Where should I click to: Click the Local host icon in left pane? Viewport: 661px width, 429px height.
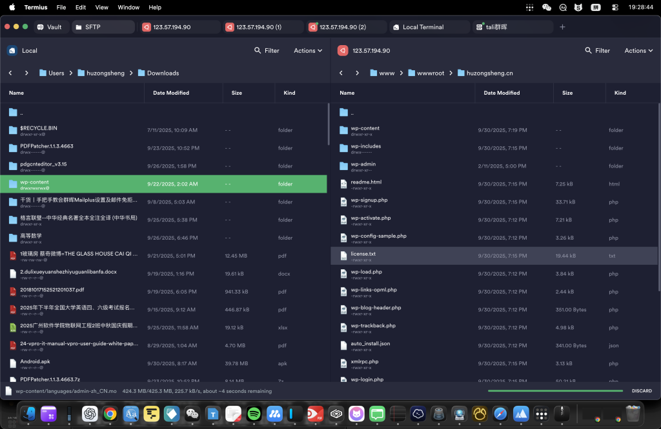(x=12, y=50)
